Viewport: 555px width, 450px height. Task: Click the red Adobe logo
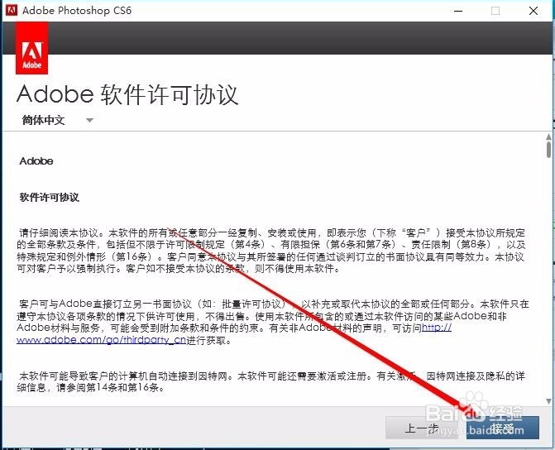pos(32,48)
